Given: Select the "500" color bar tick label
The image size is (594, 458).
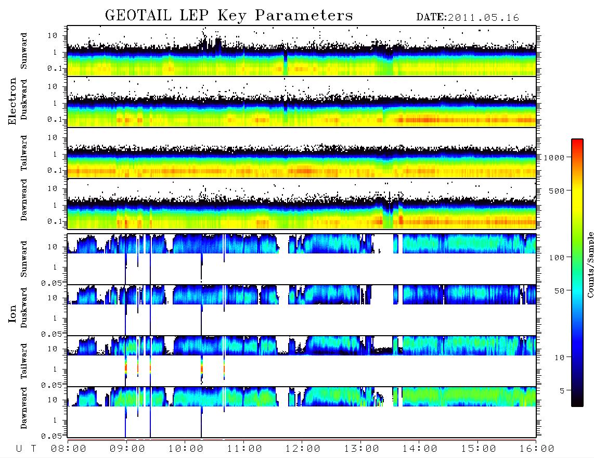Looking at the screenshot, I should pos(557,191).
